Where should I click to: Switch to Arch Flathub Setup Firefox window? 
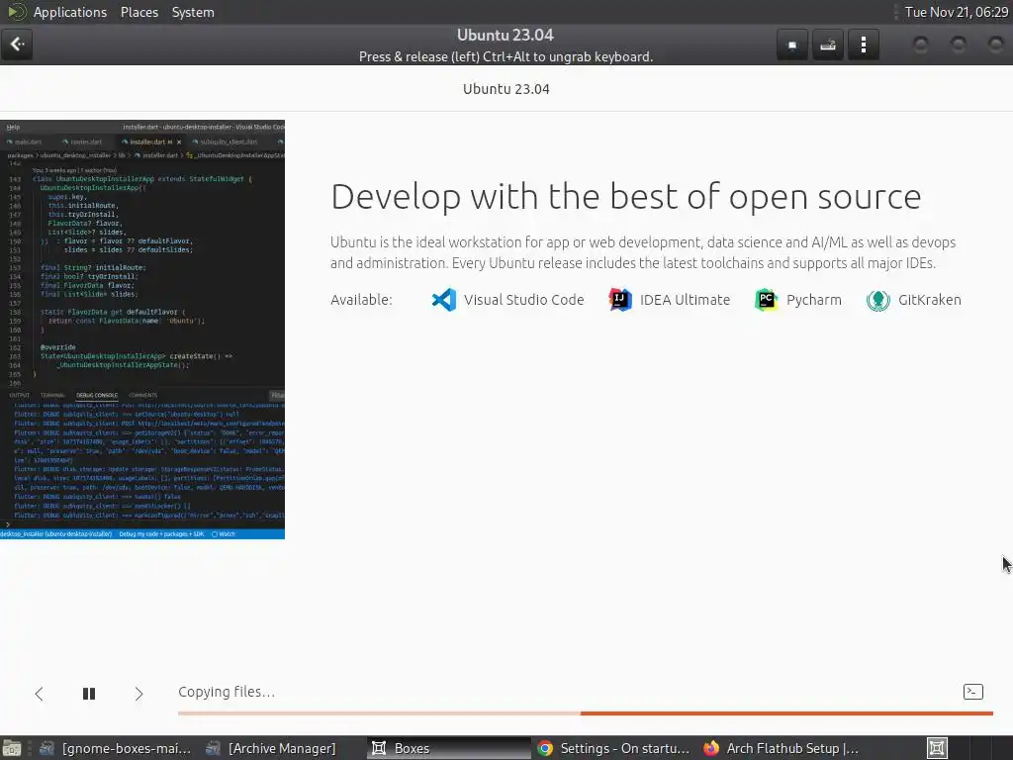(782, 748)
